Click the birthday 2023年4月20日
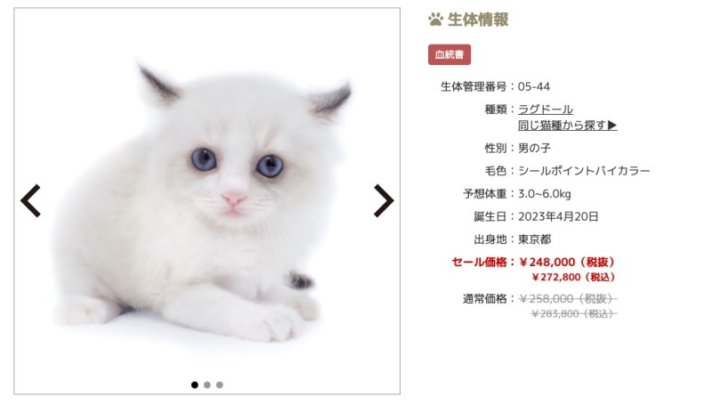721x405 pixels. (558, 216)
